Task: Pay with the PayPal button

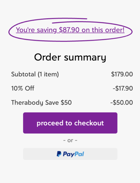Action: tap(70, 154)
